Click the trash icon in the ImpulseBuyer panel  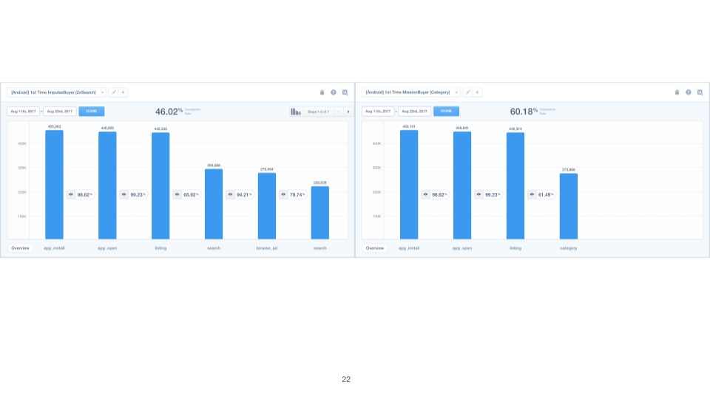pyautogui.click(x=322, y=92)
